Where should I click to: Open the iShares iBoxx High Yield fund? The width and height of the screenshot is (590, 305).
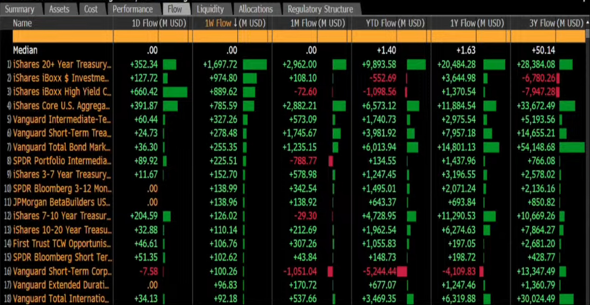point(62,92)
